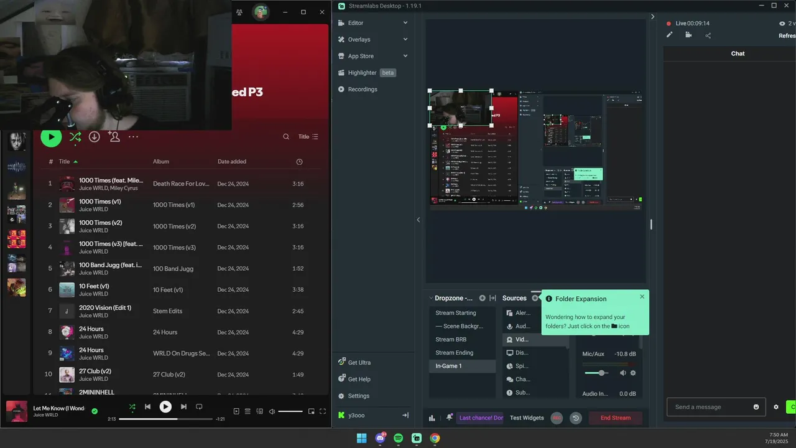This screenshot has height=448, width=796.
Task: Open the playlist more options ellipsis
Action: 133,137
